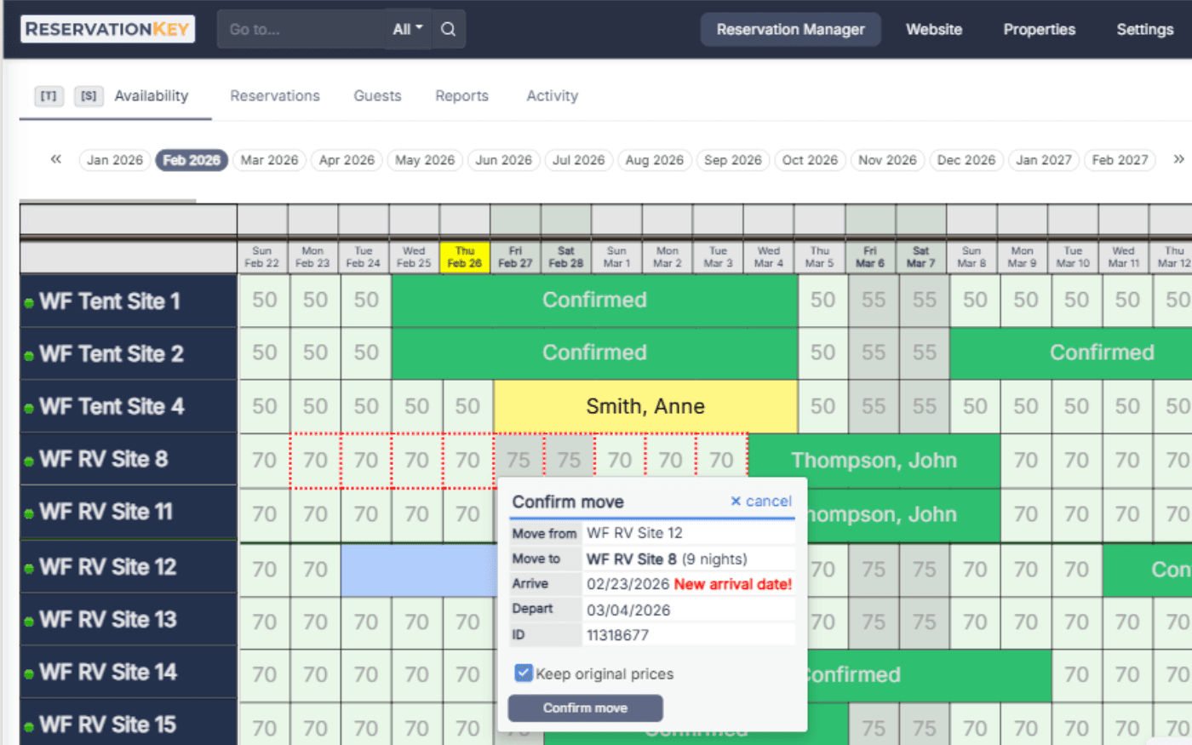Screen dimensions: 1192x745
Task: Open the All search filter dropdown
Action: point(407,28)
